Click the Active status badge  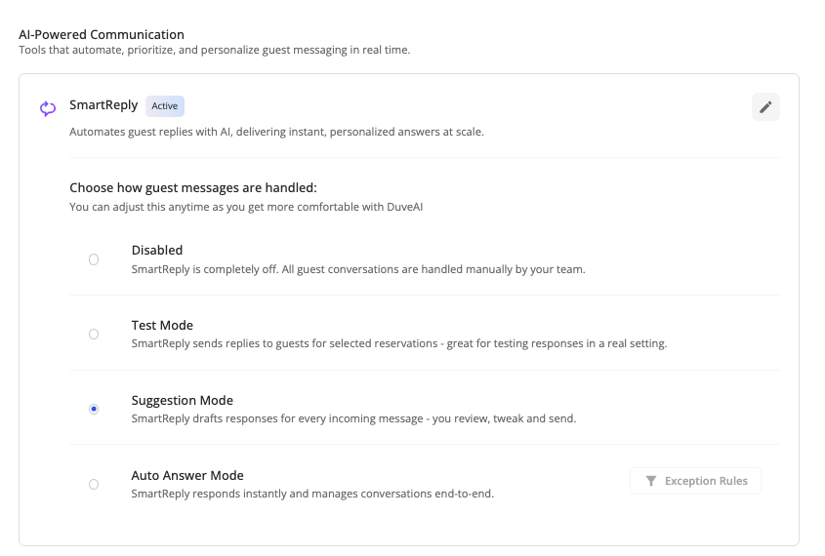(x=165, y=106)
